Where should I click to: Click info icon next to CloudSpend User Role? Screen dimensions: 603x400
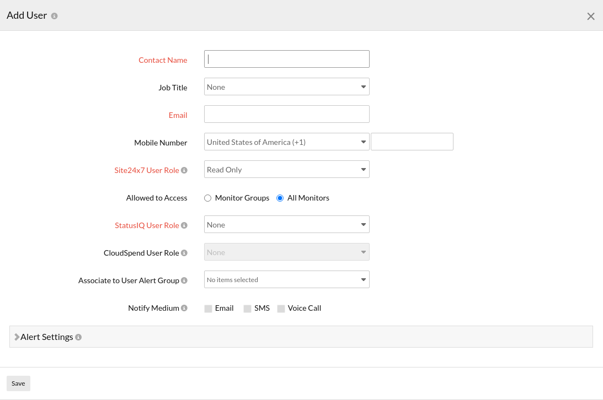184,253
